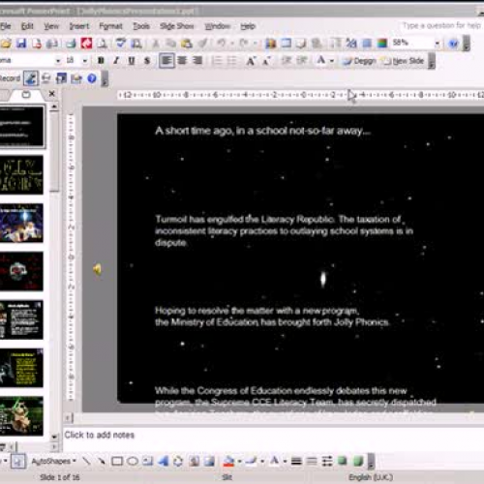
Task: Open the Fill Color dropdown arrow
Action: tap(239, 461)
